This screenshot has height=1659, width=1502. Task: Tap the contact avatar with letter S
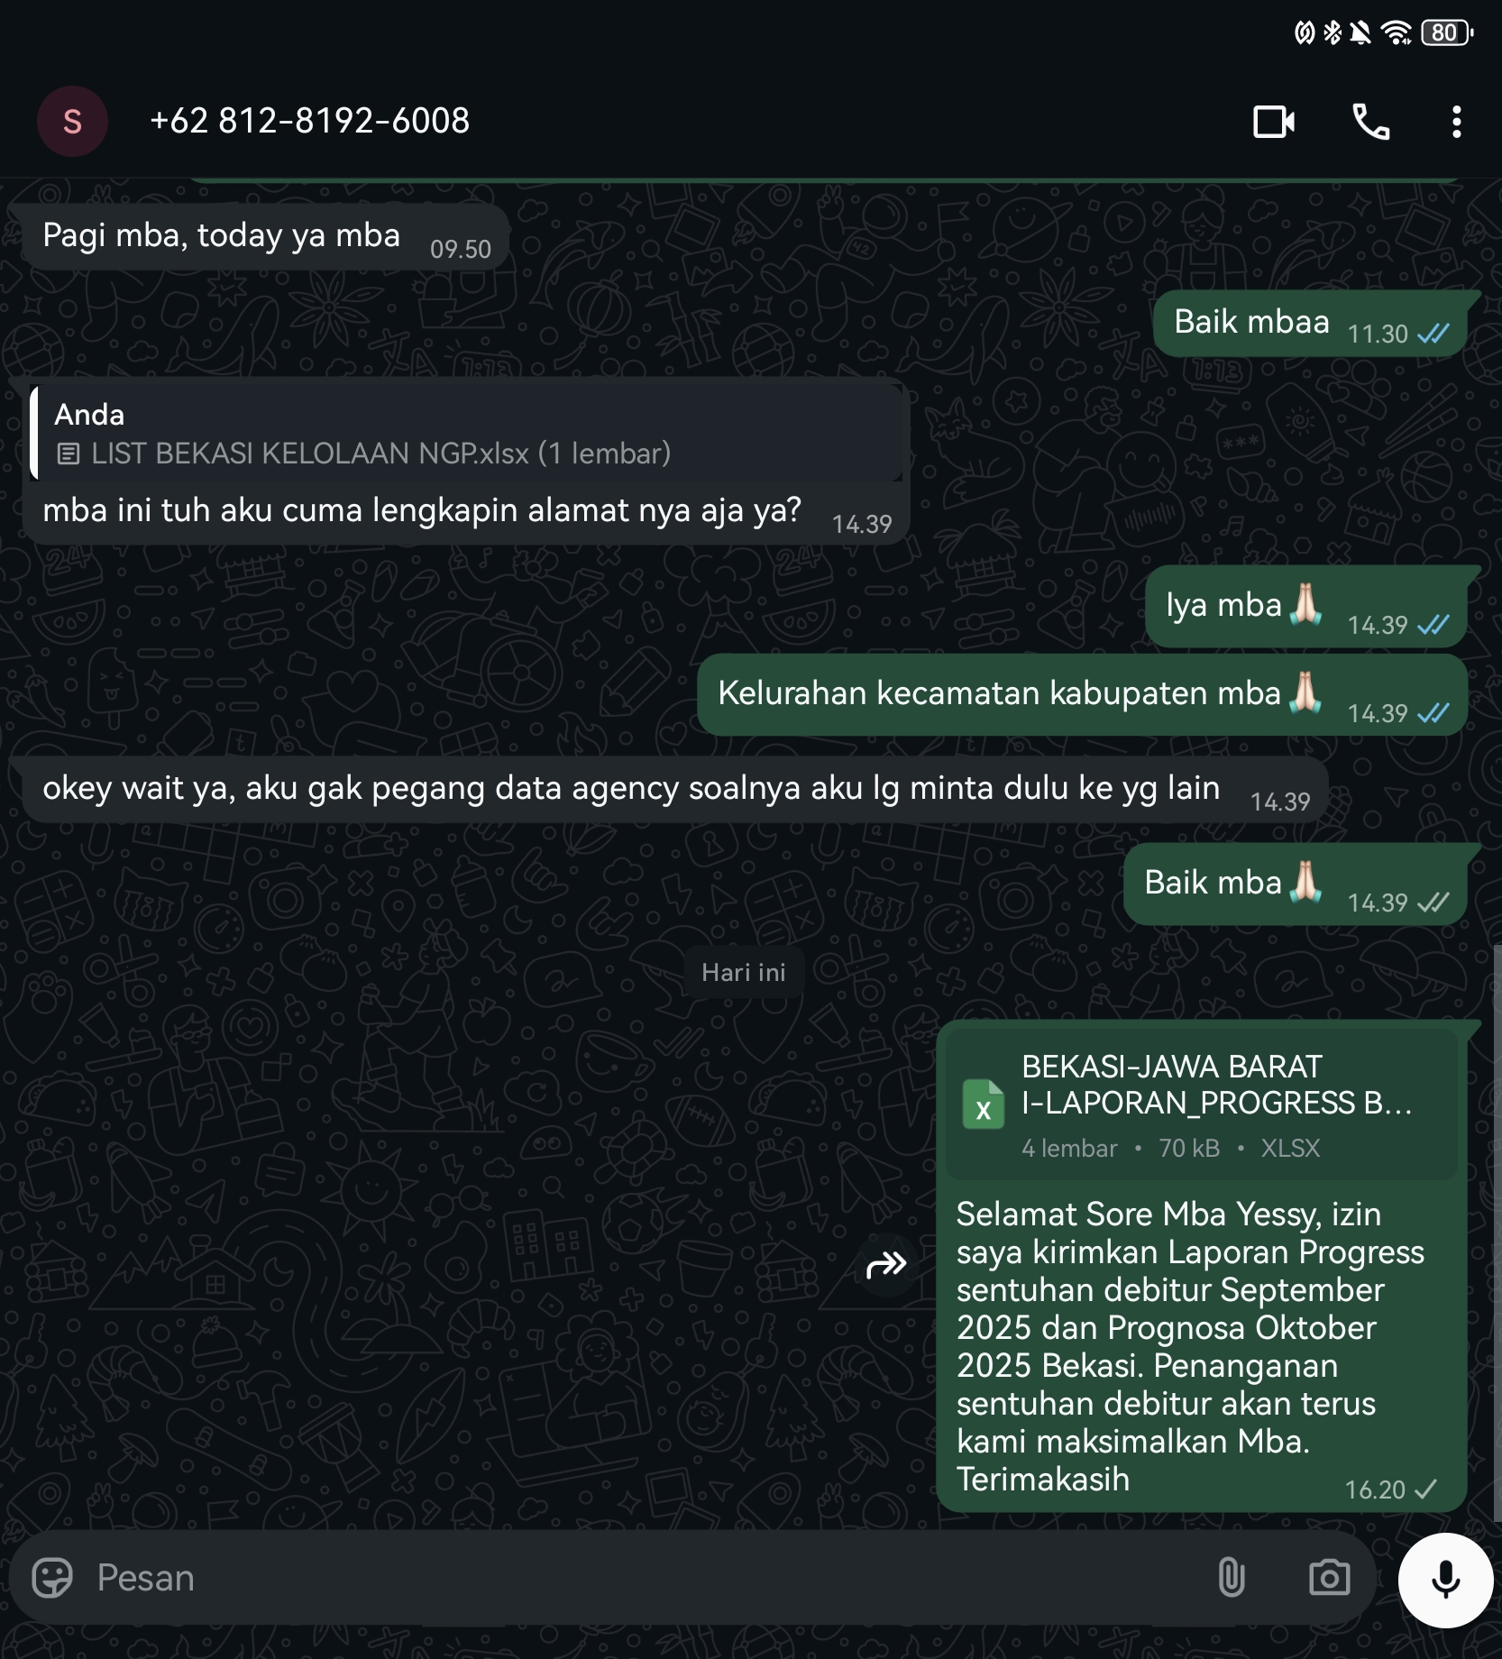(72, 121)
